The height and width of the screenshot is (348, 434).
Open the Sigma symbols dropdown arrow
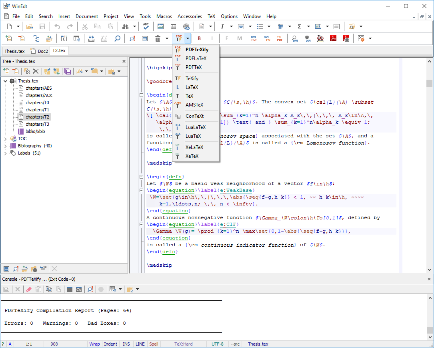(308, 26)
